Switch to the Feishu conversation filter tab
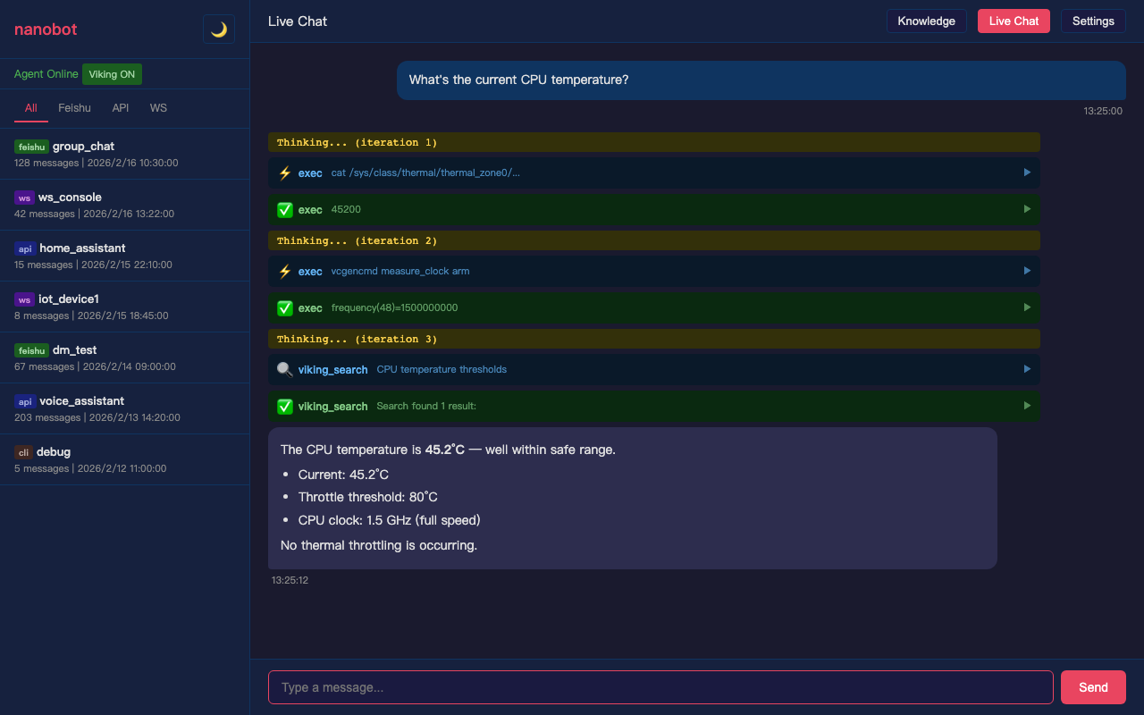 pyautogui.click(x=74, y=107)
